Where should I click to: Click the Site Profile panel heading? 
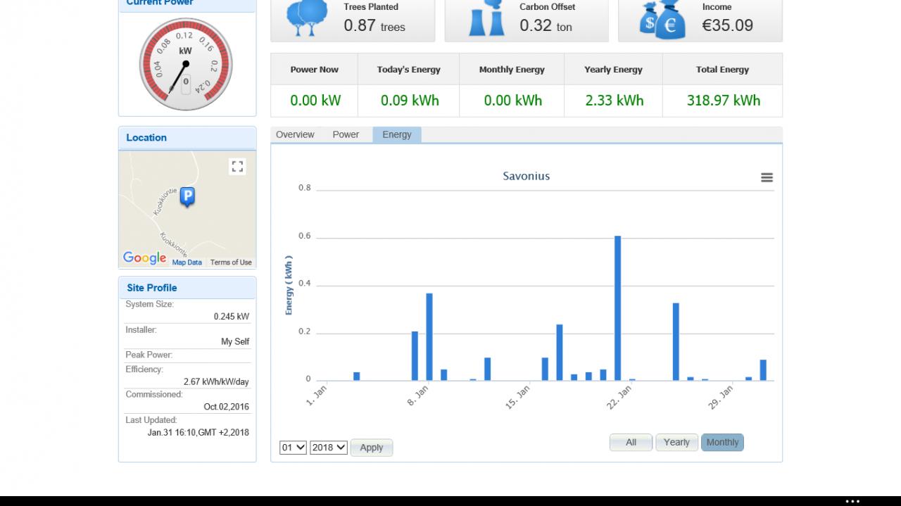[x=151, y=288]
